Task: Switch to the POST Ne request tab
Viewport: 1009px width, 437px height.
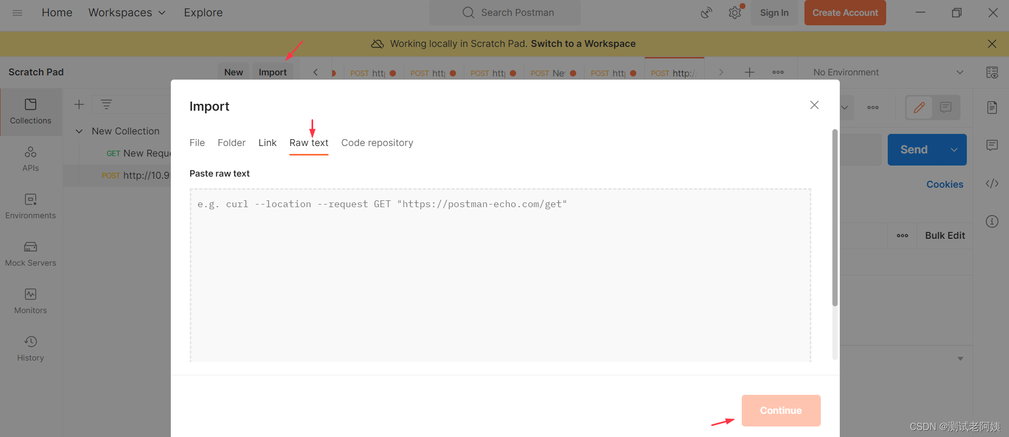Action: pos(554,73)
